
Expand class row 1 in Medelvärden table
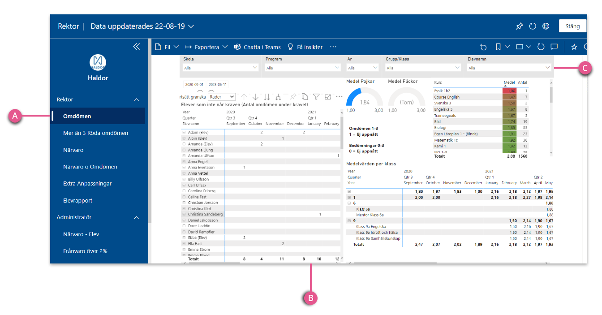click(349, 197)
